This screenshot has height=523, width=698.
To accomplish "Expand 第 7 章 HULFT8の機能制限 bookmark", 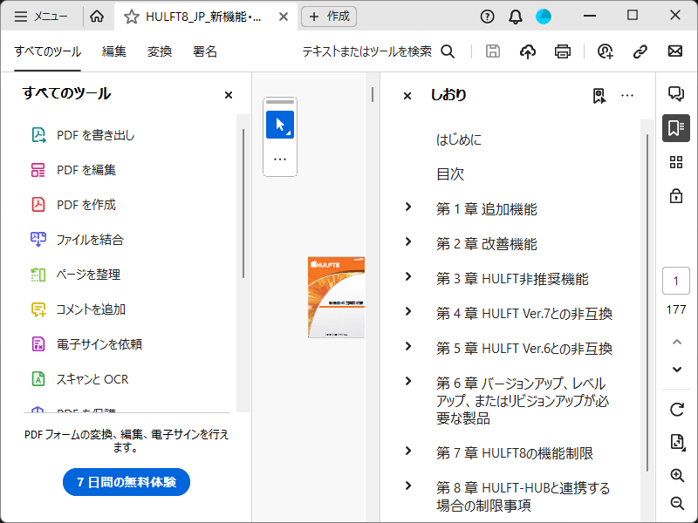I will click(x=408, y=451).
